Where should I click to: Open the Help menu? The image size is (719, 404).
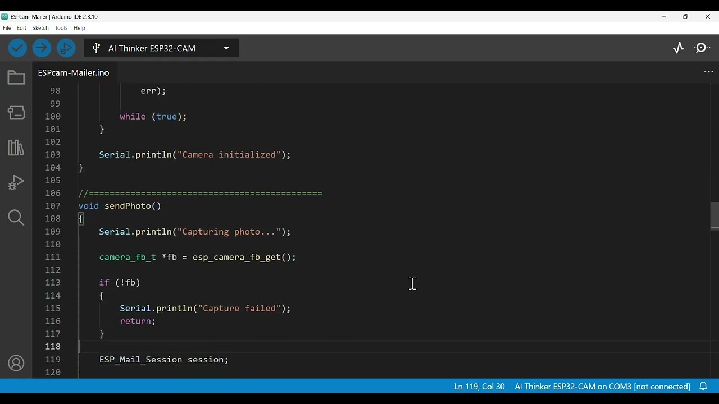[79, 28]
